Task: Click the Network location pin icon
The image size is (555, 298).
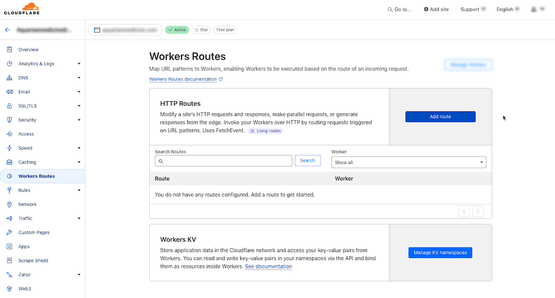Action: click(10, 204)
